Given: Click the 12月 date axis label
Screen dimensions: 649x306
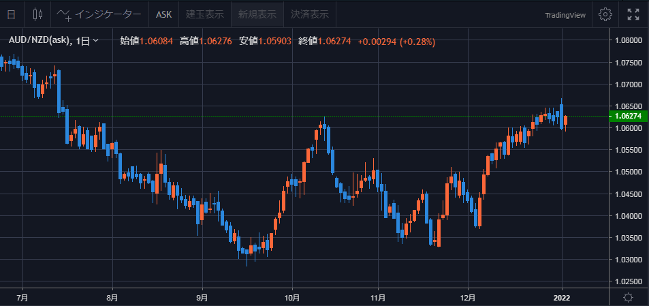Looking at the screenshot, I should (x=468, y=297).
